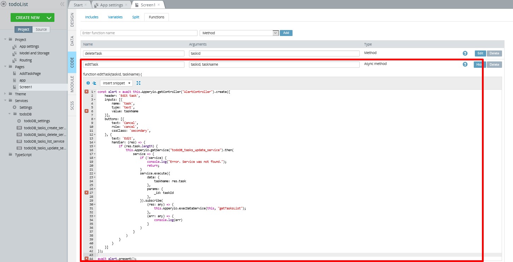Click the icon beside Routing
513x262 pixels.
click(14, 60)
